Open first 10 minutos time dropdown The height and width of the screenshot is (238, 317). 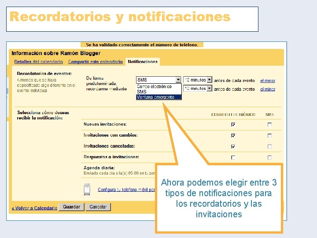pyautogui.click(x=198, y=80)
